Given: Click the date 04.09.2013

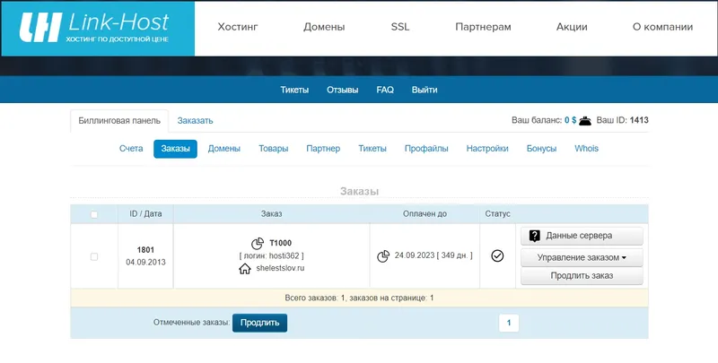Looking at the screenshot, I should pos(145,263).
